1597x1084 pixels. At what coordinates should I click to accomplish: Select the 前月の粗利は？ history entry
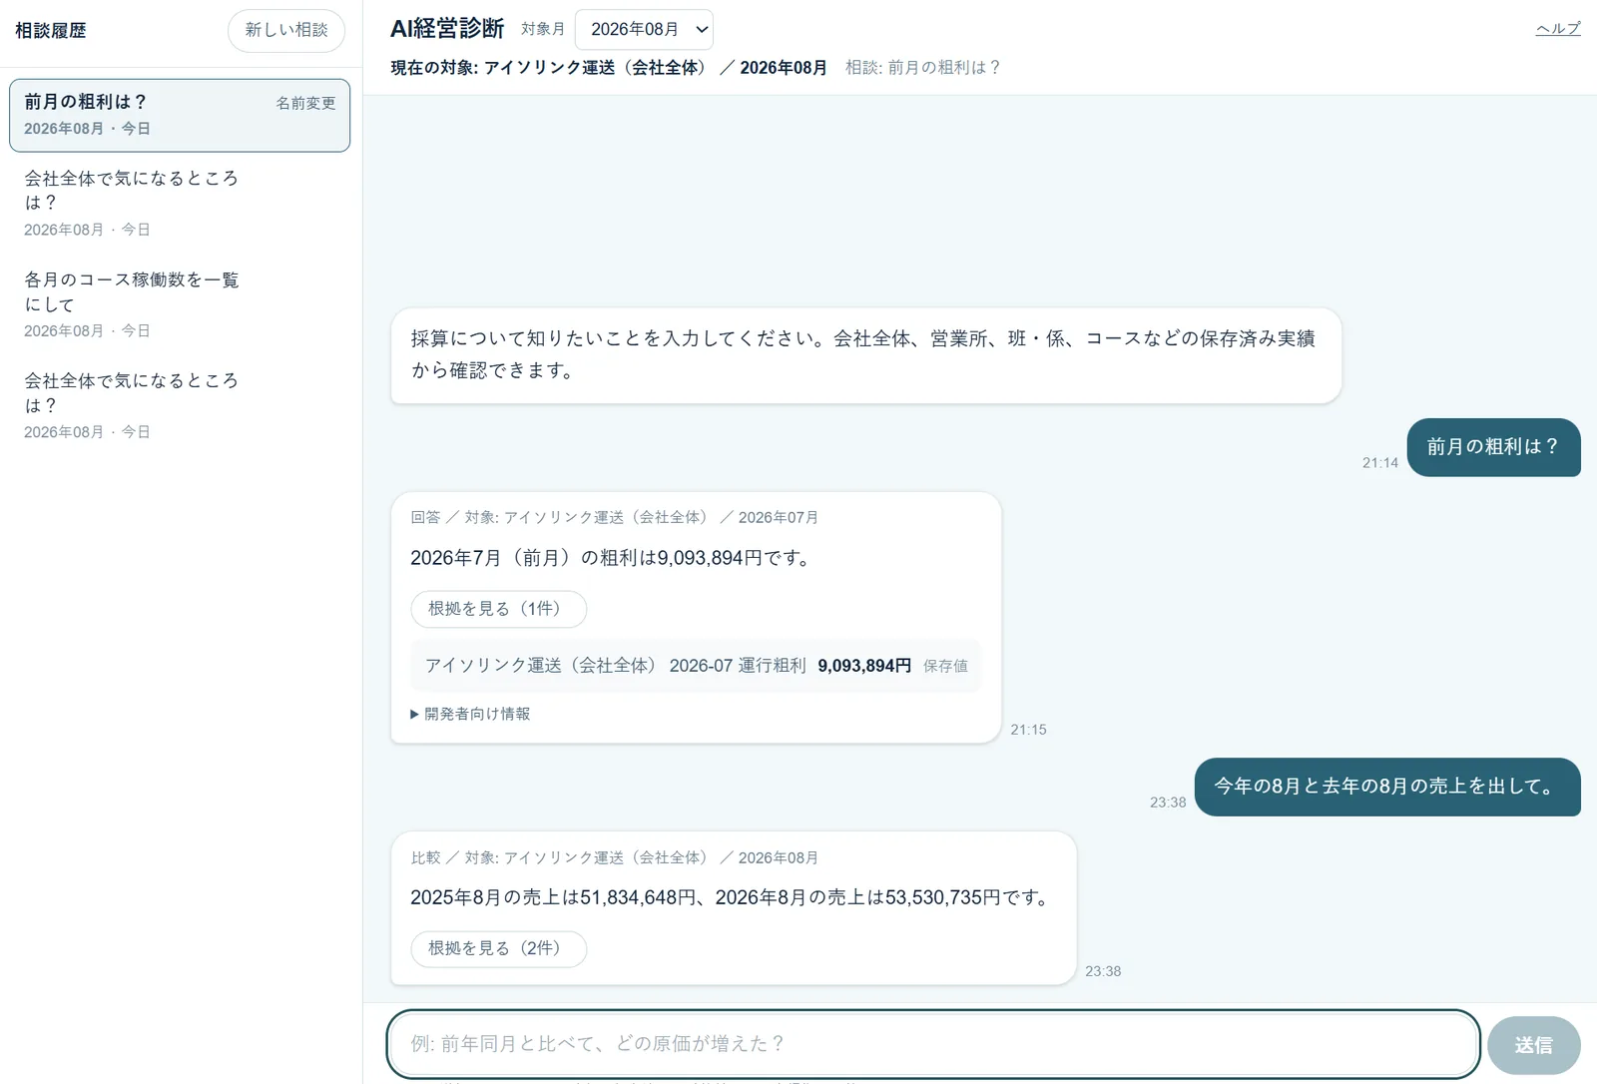click(x=180, y=116)
